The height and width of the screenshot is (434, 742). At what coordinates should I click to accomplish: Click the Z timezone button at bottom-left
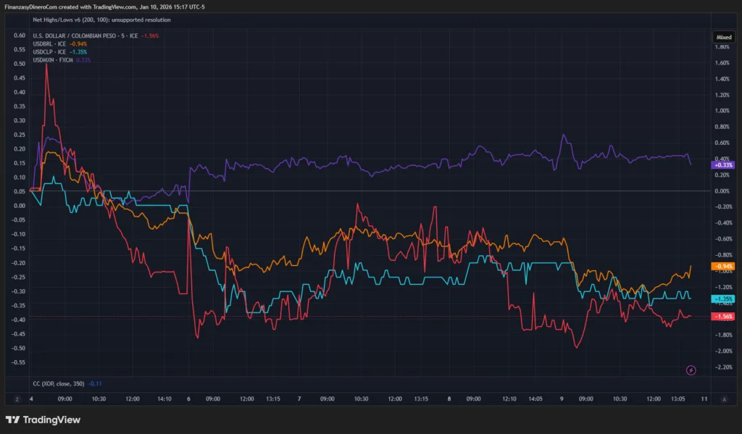point(16,398)
